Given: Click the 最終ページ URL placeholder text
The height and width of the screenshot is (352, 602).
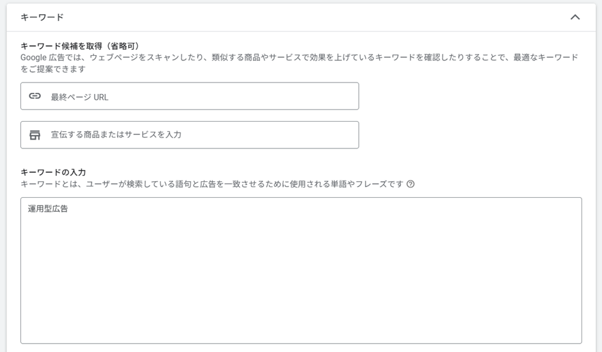Looking at the screenshot, I should (79, 97).
